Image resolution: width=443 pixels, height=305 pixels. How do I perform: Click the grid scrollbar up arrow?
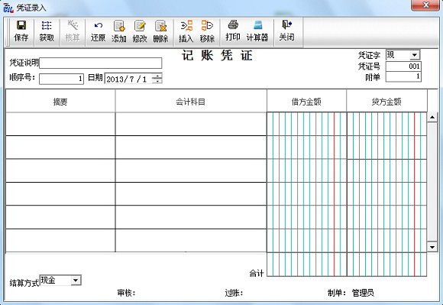click(x=432, y=117)
